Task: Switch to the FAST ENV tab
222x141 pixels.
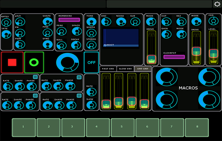Action: [108, 68]
